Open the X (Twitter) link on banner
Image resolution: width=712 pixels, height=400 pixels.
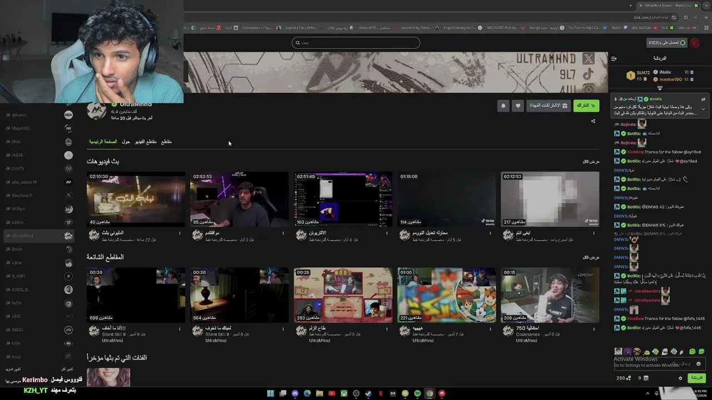[x=588, y=58]
